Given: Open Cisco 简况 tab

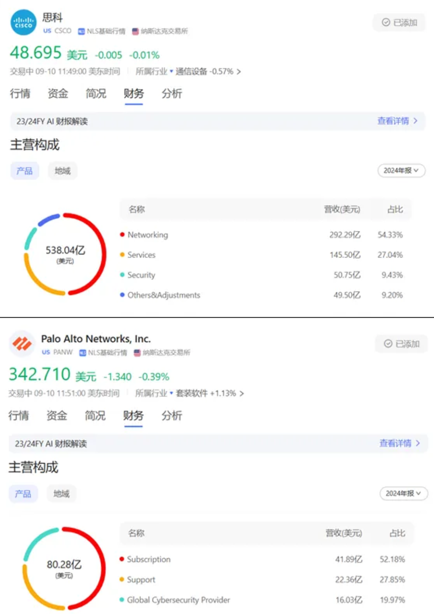Looking at the screenshot, I should (96, 94).
